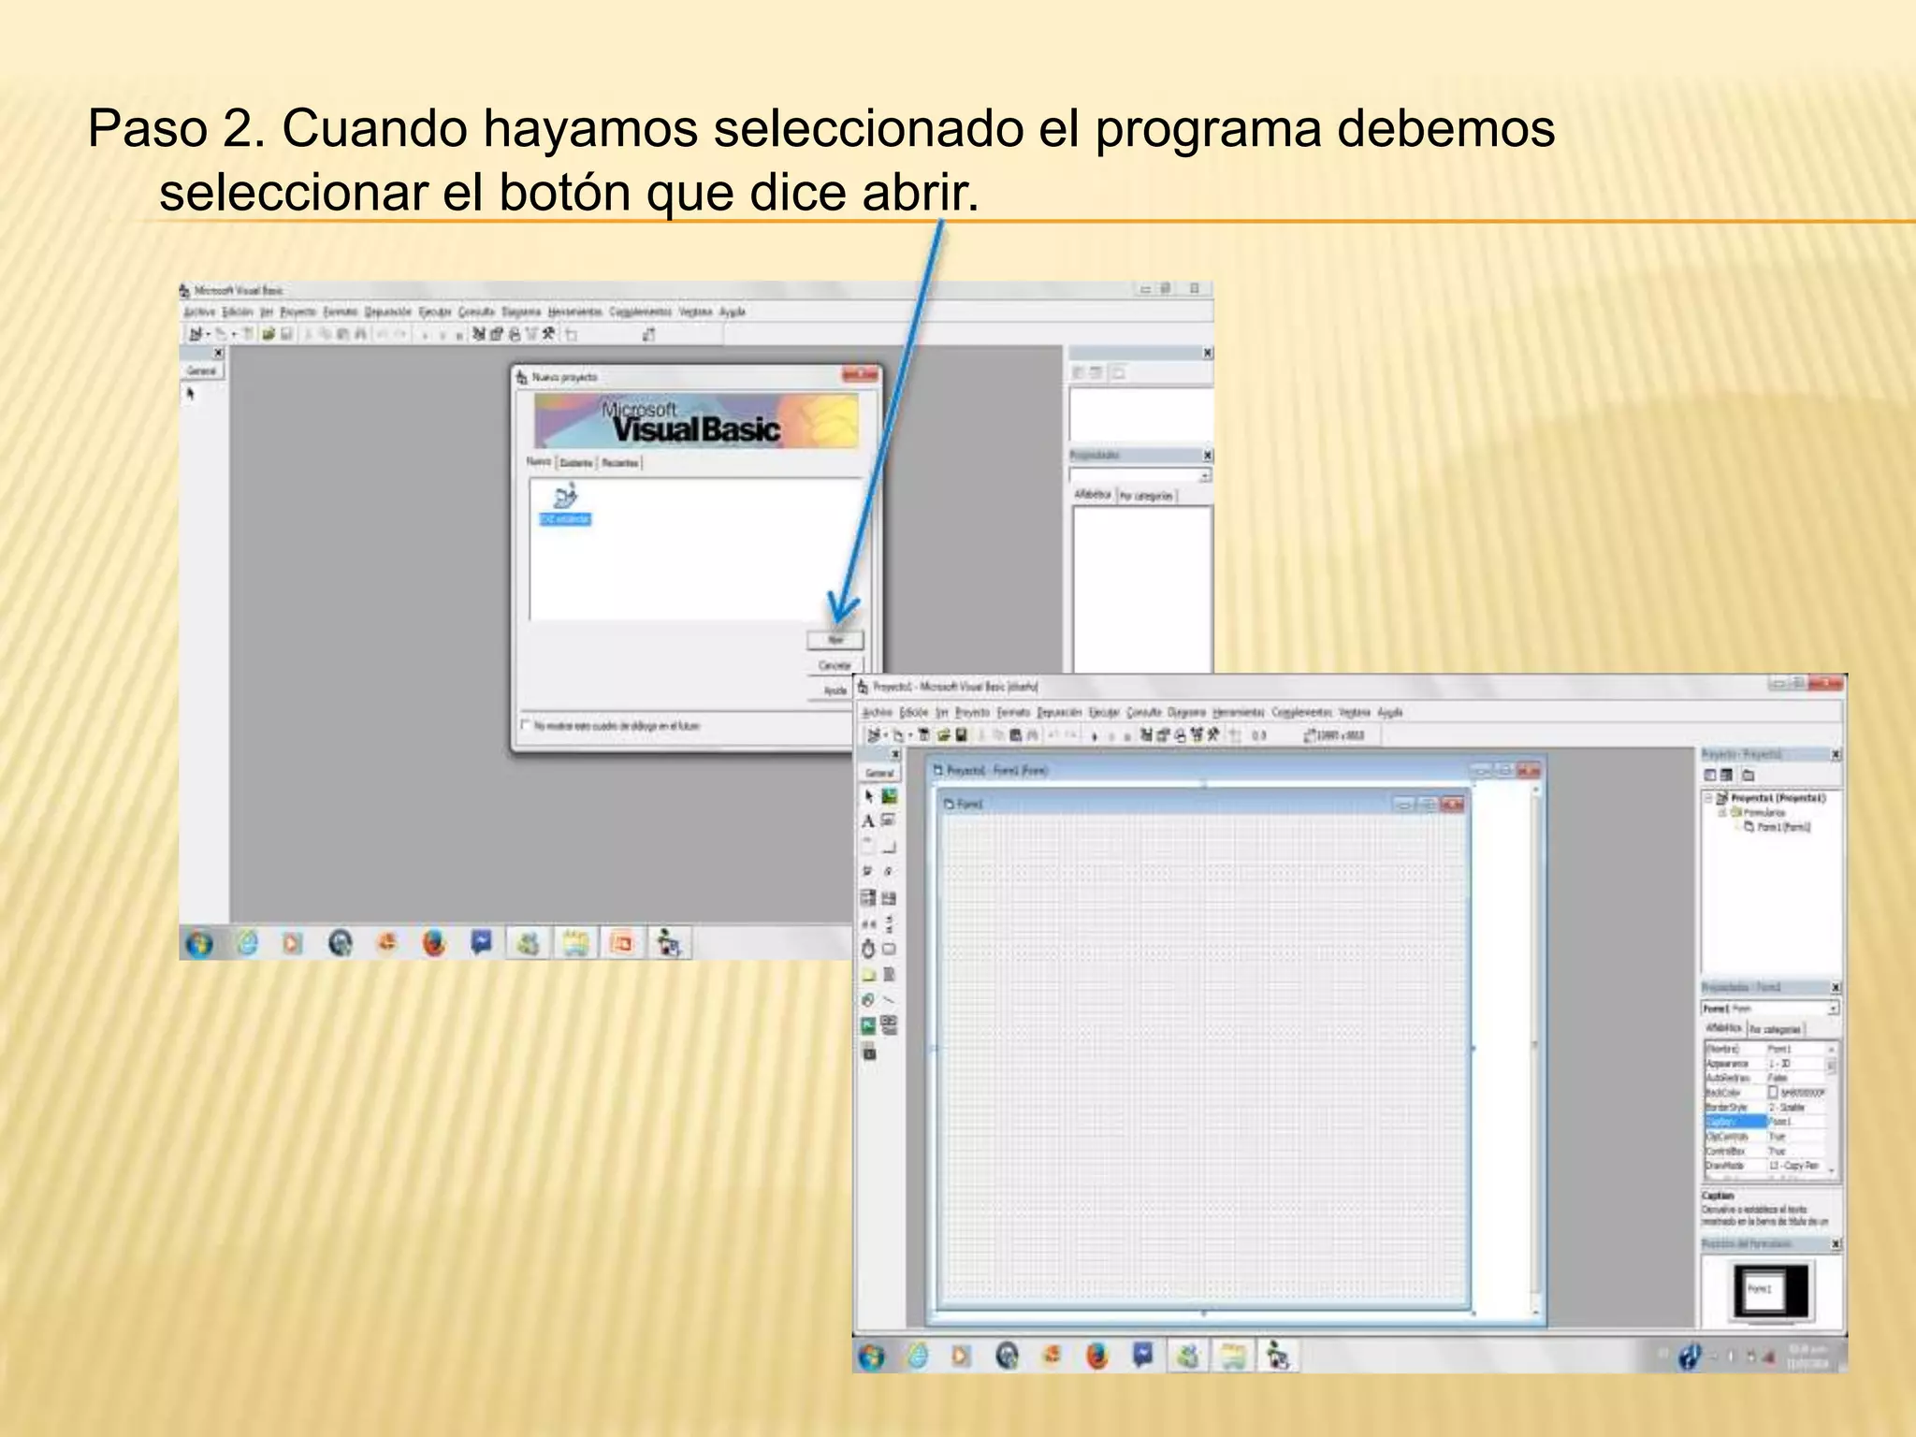Click PowerPoint icon on back window taskbar

[621, 943]
